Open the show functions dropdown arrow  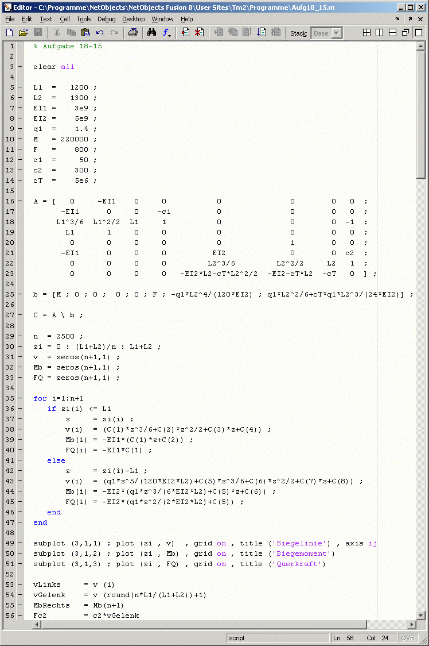[170, 33]
